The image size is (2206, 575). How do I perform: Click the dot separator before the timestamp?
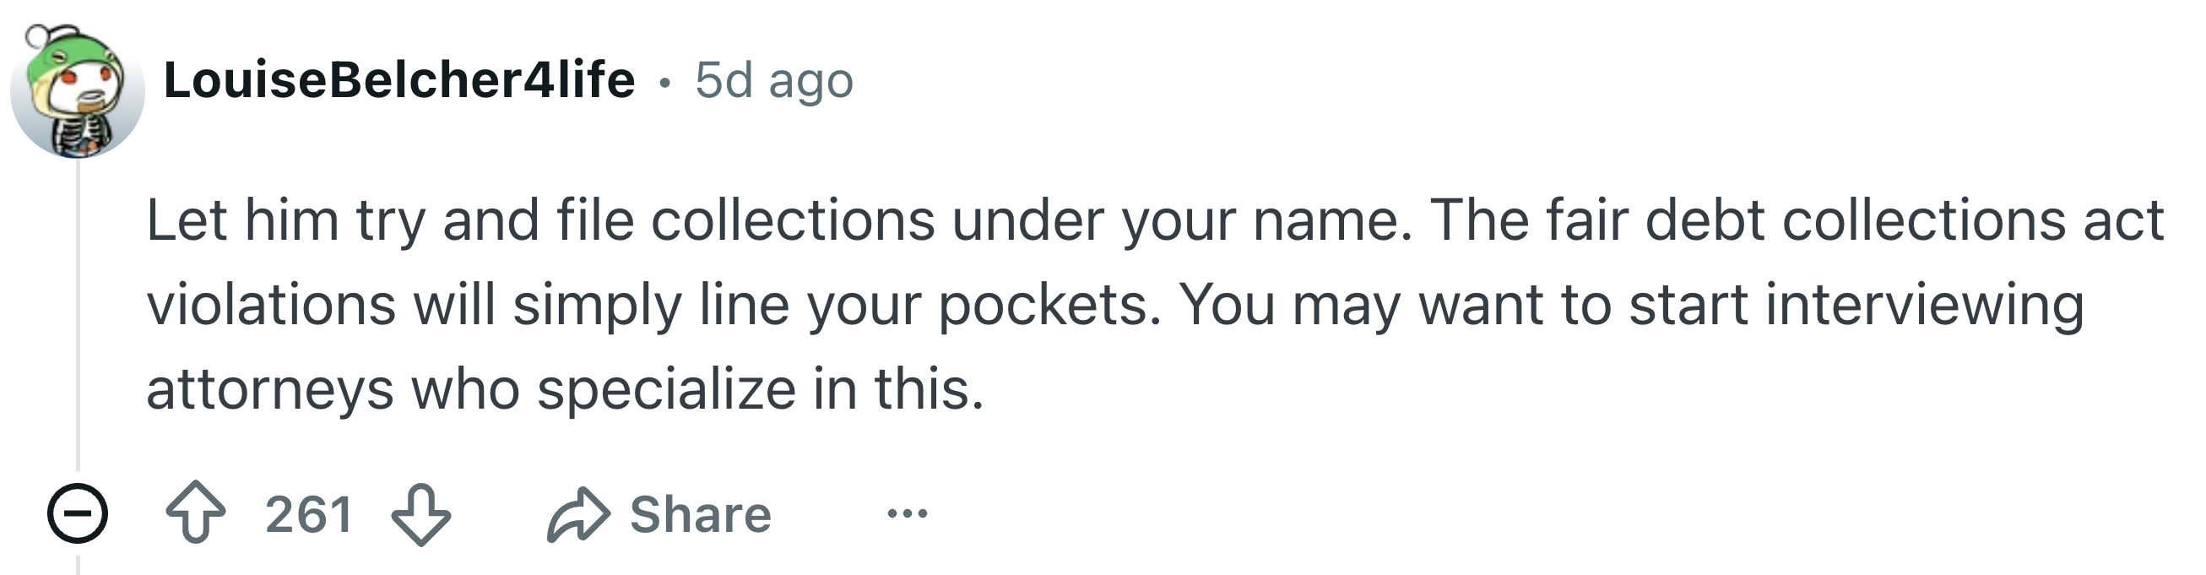(x=664, y=83)
